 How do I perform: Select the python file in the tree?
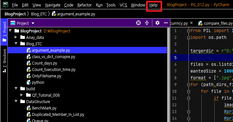(38, 83)
